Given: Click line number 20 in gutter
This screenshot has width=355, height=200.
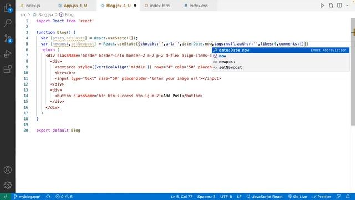Looking at the screenshot, I should (26, 131).
